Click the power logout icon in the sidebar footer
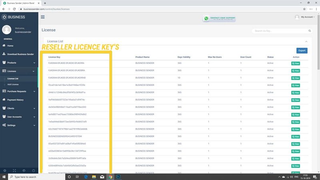This screenshot has height=180, width=320. pos(34,170)
